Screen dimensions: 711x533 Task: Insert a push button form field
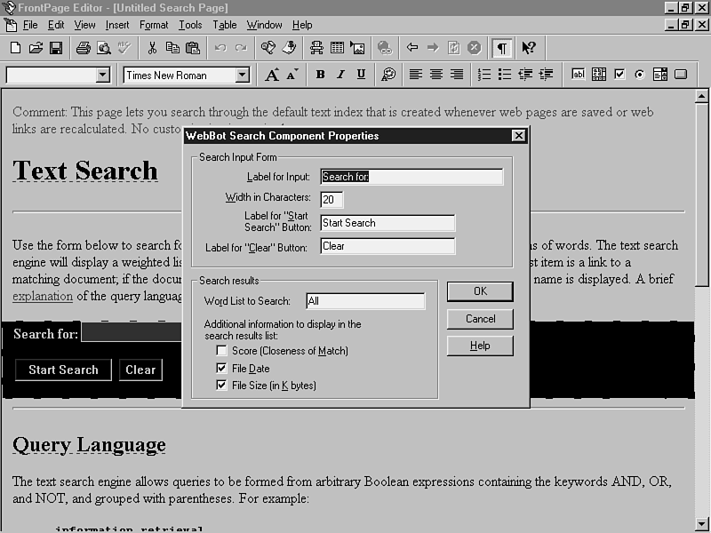(681, 75)
